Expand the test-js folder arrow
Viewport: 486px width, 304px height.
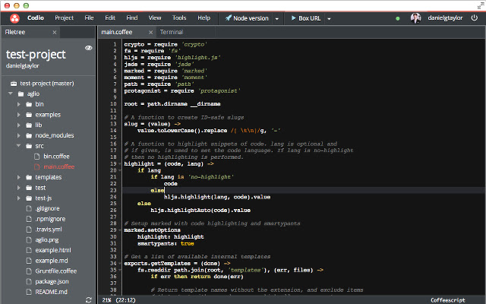18,198
